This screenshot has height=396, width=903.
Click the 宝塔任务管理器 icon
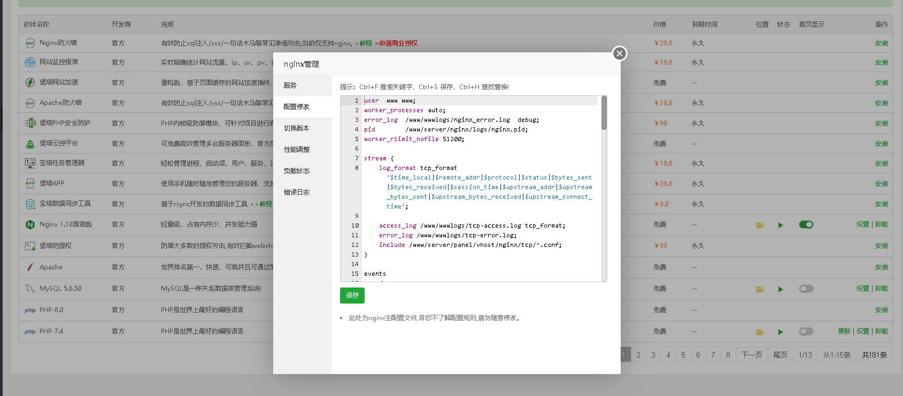(30, 163)
